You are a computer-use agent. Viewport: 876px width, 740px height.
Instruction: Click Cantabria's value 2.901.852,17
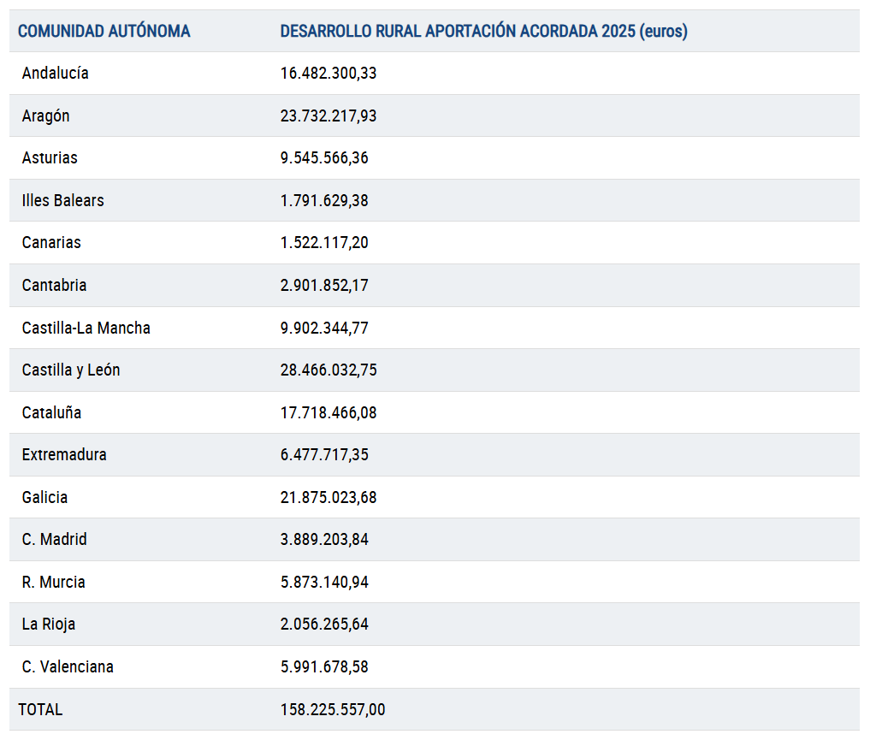coord(324,286)
